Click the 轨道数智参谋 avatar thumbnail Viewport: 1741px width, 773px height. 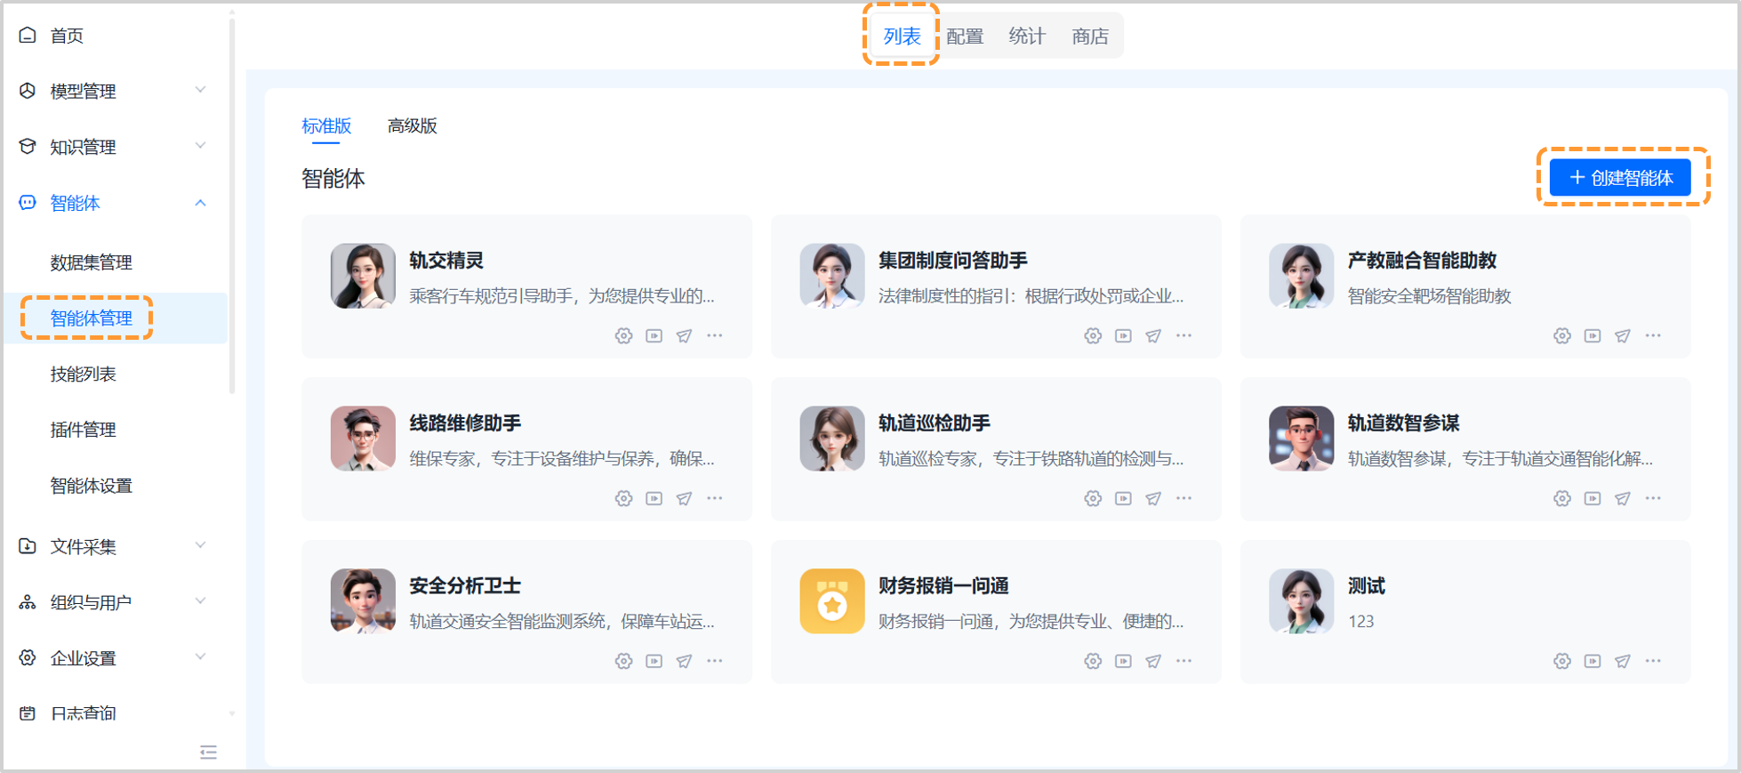click(x=1301, y=439)
